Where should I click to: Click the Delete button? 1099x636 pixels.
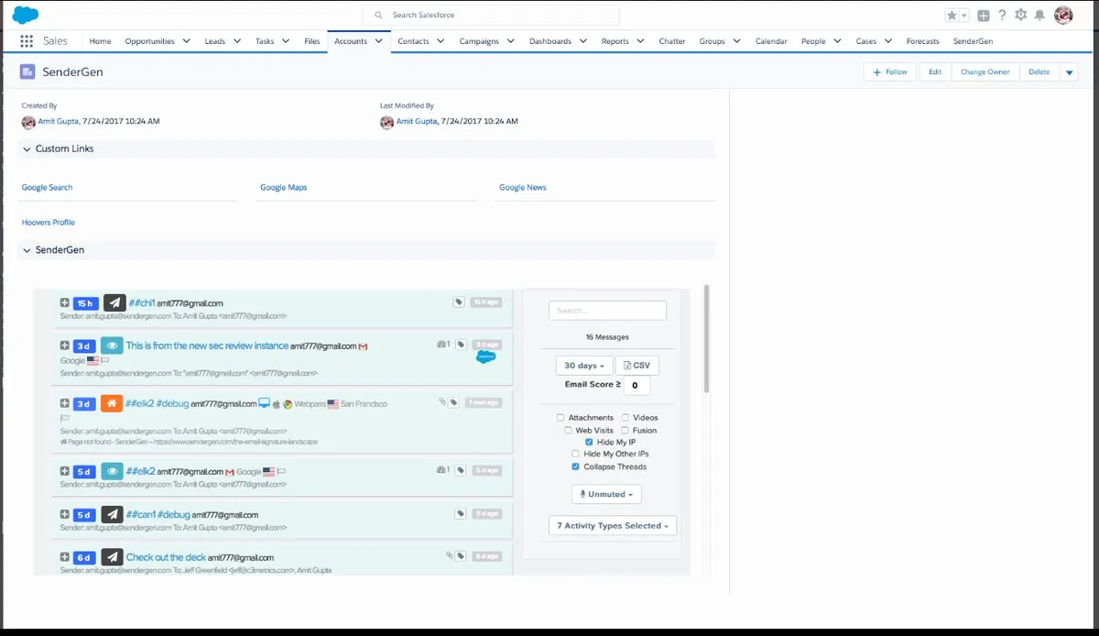[1039, 72]
